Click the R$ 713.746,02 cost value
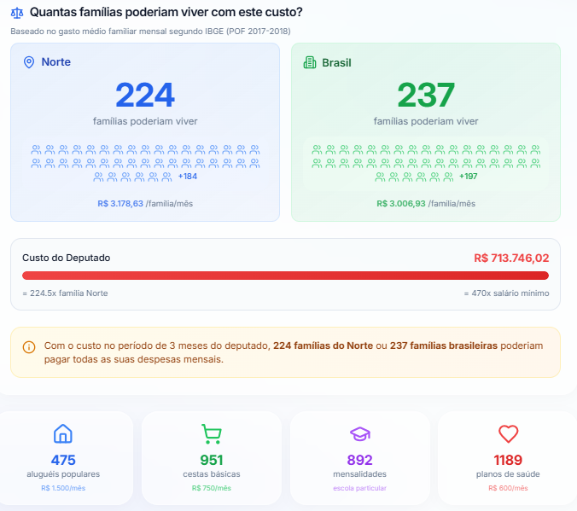 point(510,258)
